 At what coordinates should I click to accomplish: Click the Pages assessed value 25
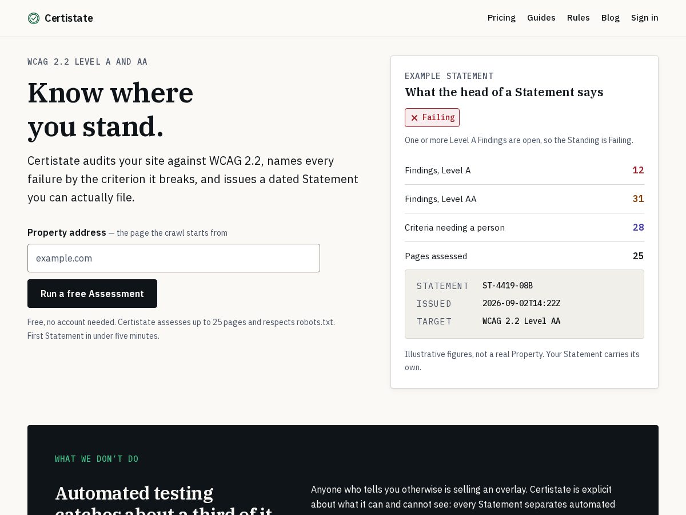coord(638,256)
